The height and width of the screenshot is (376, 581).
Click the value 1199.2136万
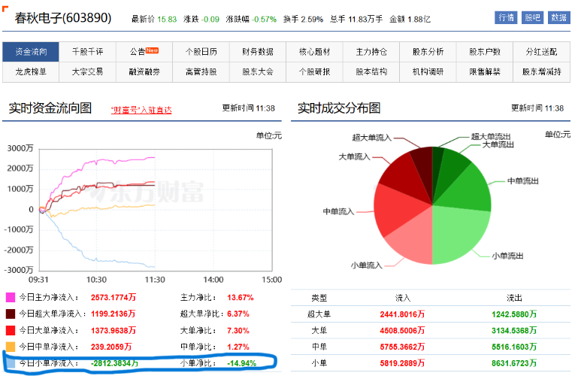(113, 314)
